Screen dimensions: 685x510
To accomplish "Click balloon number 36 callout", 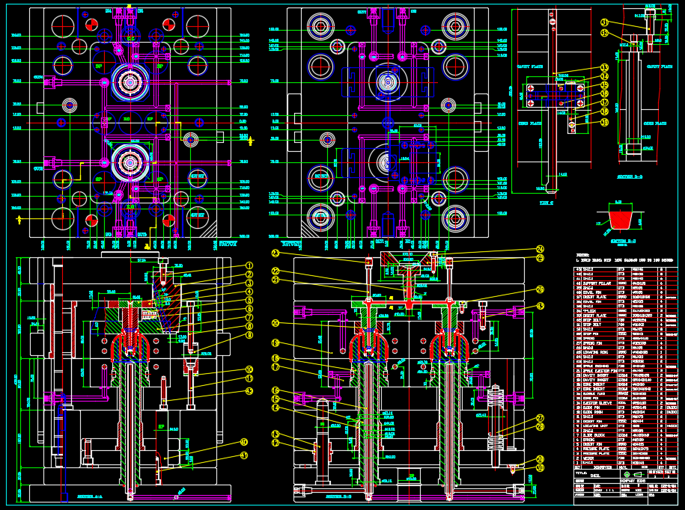I will point(604,93).
